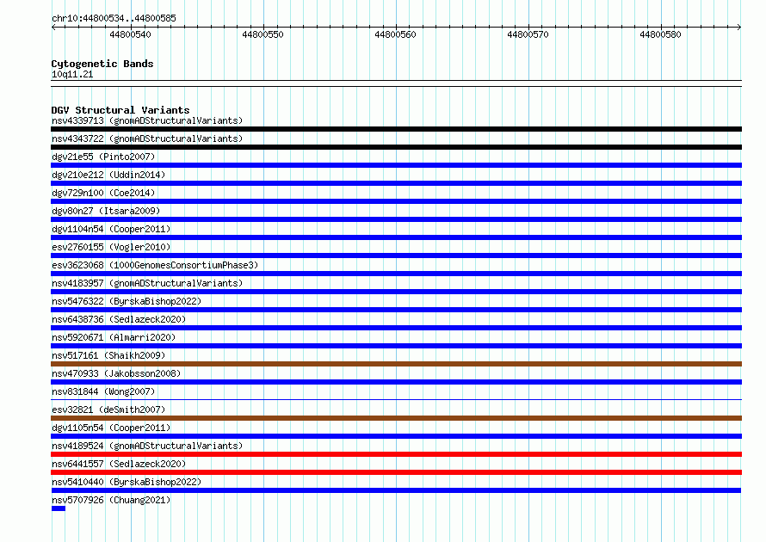
Task: Click nsv4189524 gnomADStructuralVariants label
Action: pyautogui.click(x=147, y=446)
